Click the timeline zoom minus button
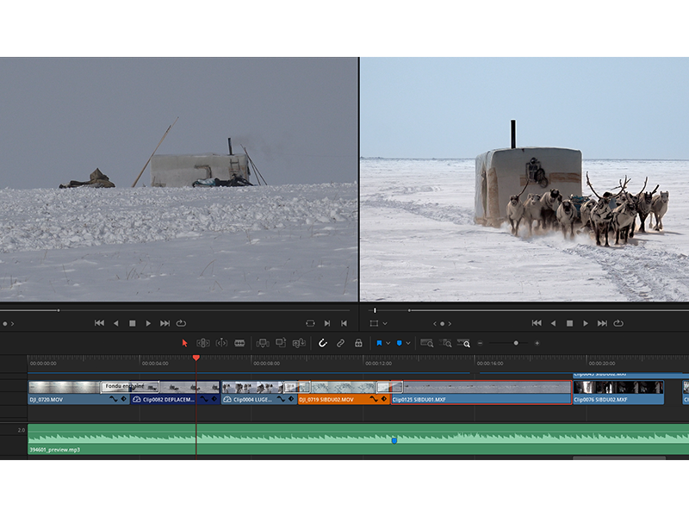The height and width of the screenshot is (517, 689). (481, 343)
